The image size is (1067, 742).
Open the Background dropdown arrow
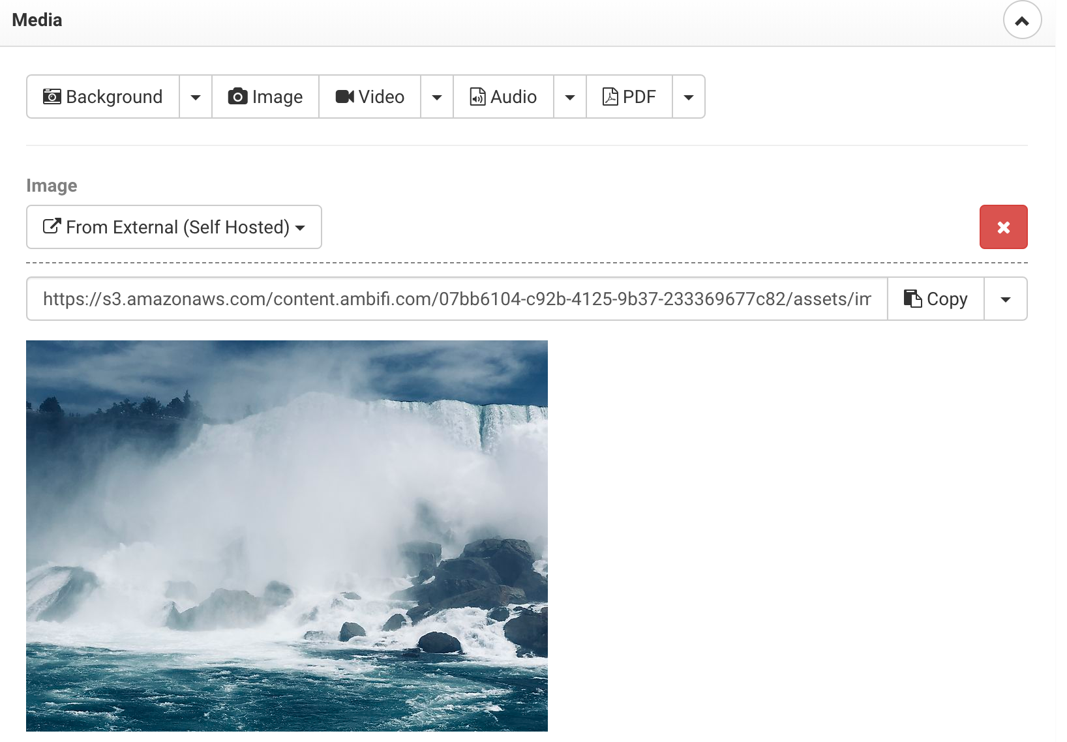[196, 97]
